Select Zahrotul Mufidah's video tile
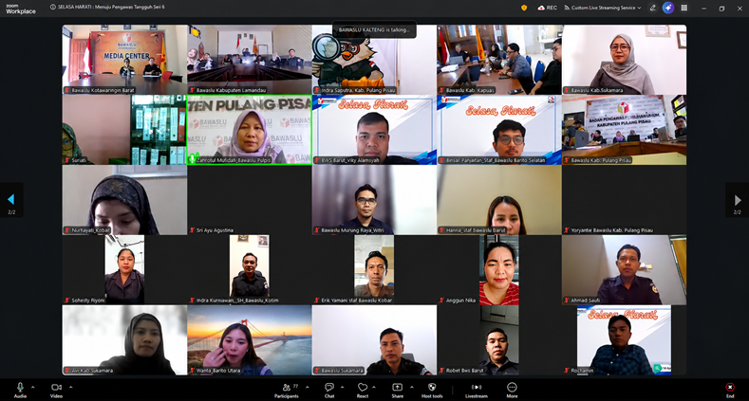This screenshot has height=401, width=749. coord(250,130)
